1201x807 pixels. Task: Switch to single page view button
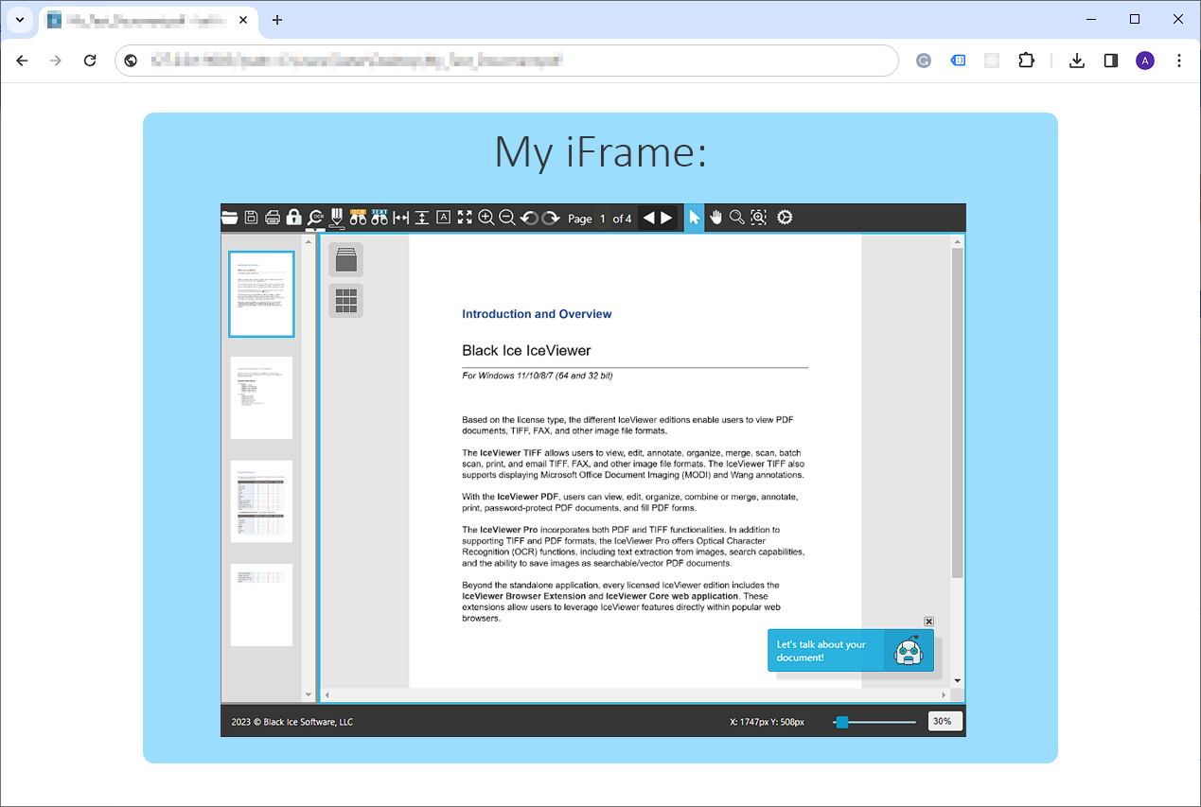pyautogui.click(x=345, y=259)
